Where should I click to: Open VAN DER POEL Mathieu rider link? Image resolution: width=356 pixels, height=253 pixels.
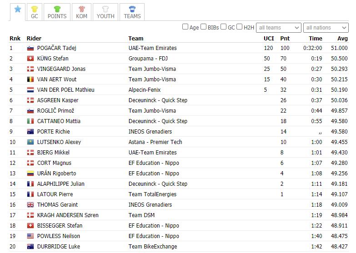tap(65, 90)
